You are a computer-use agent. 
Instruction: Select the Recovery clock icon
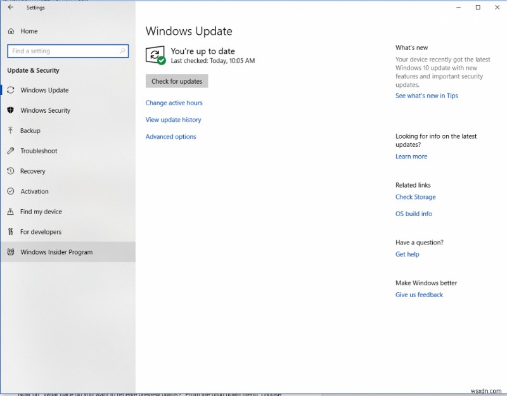coord(11,171)
